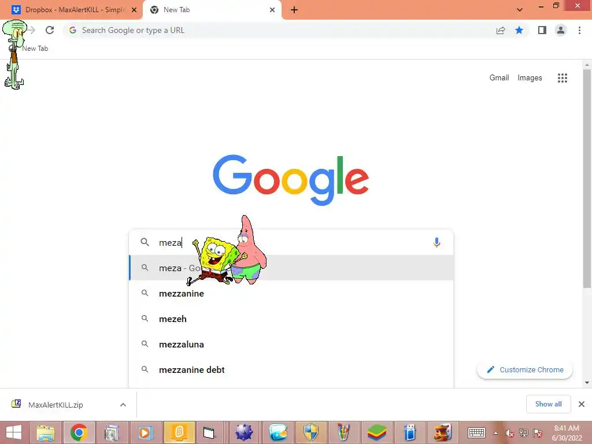Select the mezzanine debt suggestion

[291, 370]
